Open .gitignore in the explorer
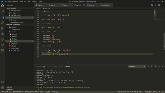165x93 pixels. pos(14,44)
